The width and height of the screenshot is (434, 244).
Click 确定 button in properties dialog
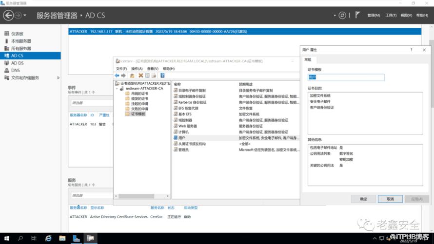363,199
